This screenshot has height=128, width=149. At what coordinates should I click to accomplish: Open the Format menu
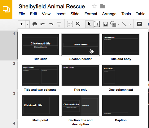[91, 14]
